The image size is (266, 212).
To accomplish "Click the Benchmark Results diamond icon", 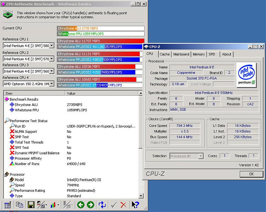I will [7, 99].
